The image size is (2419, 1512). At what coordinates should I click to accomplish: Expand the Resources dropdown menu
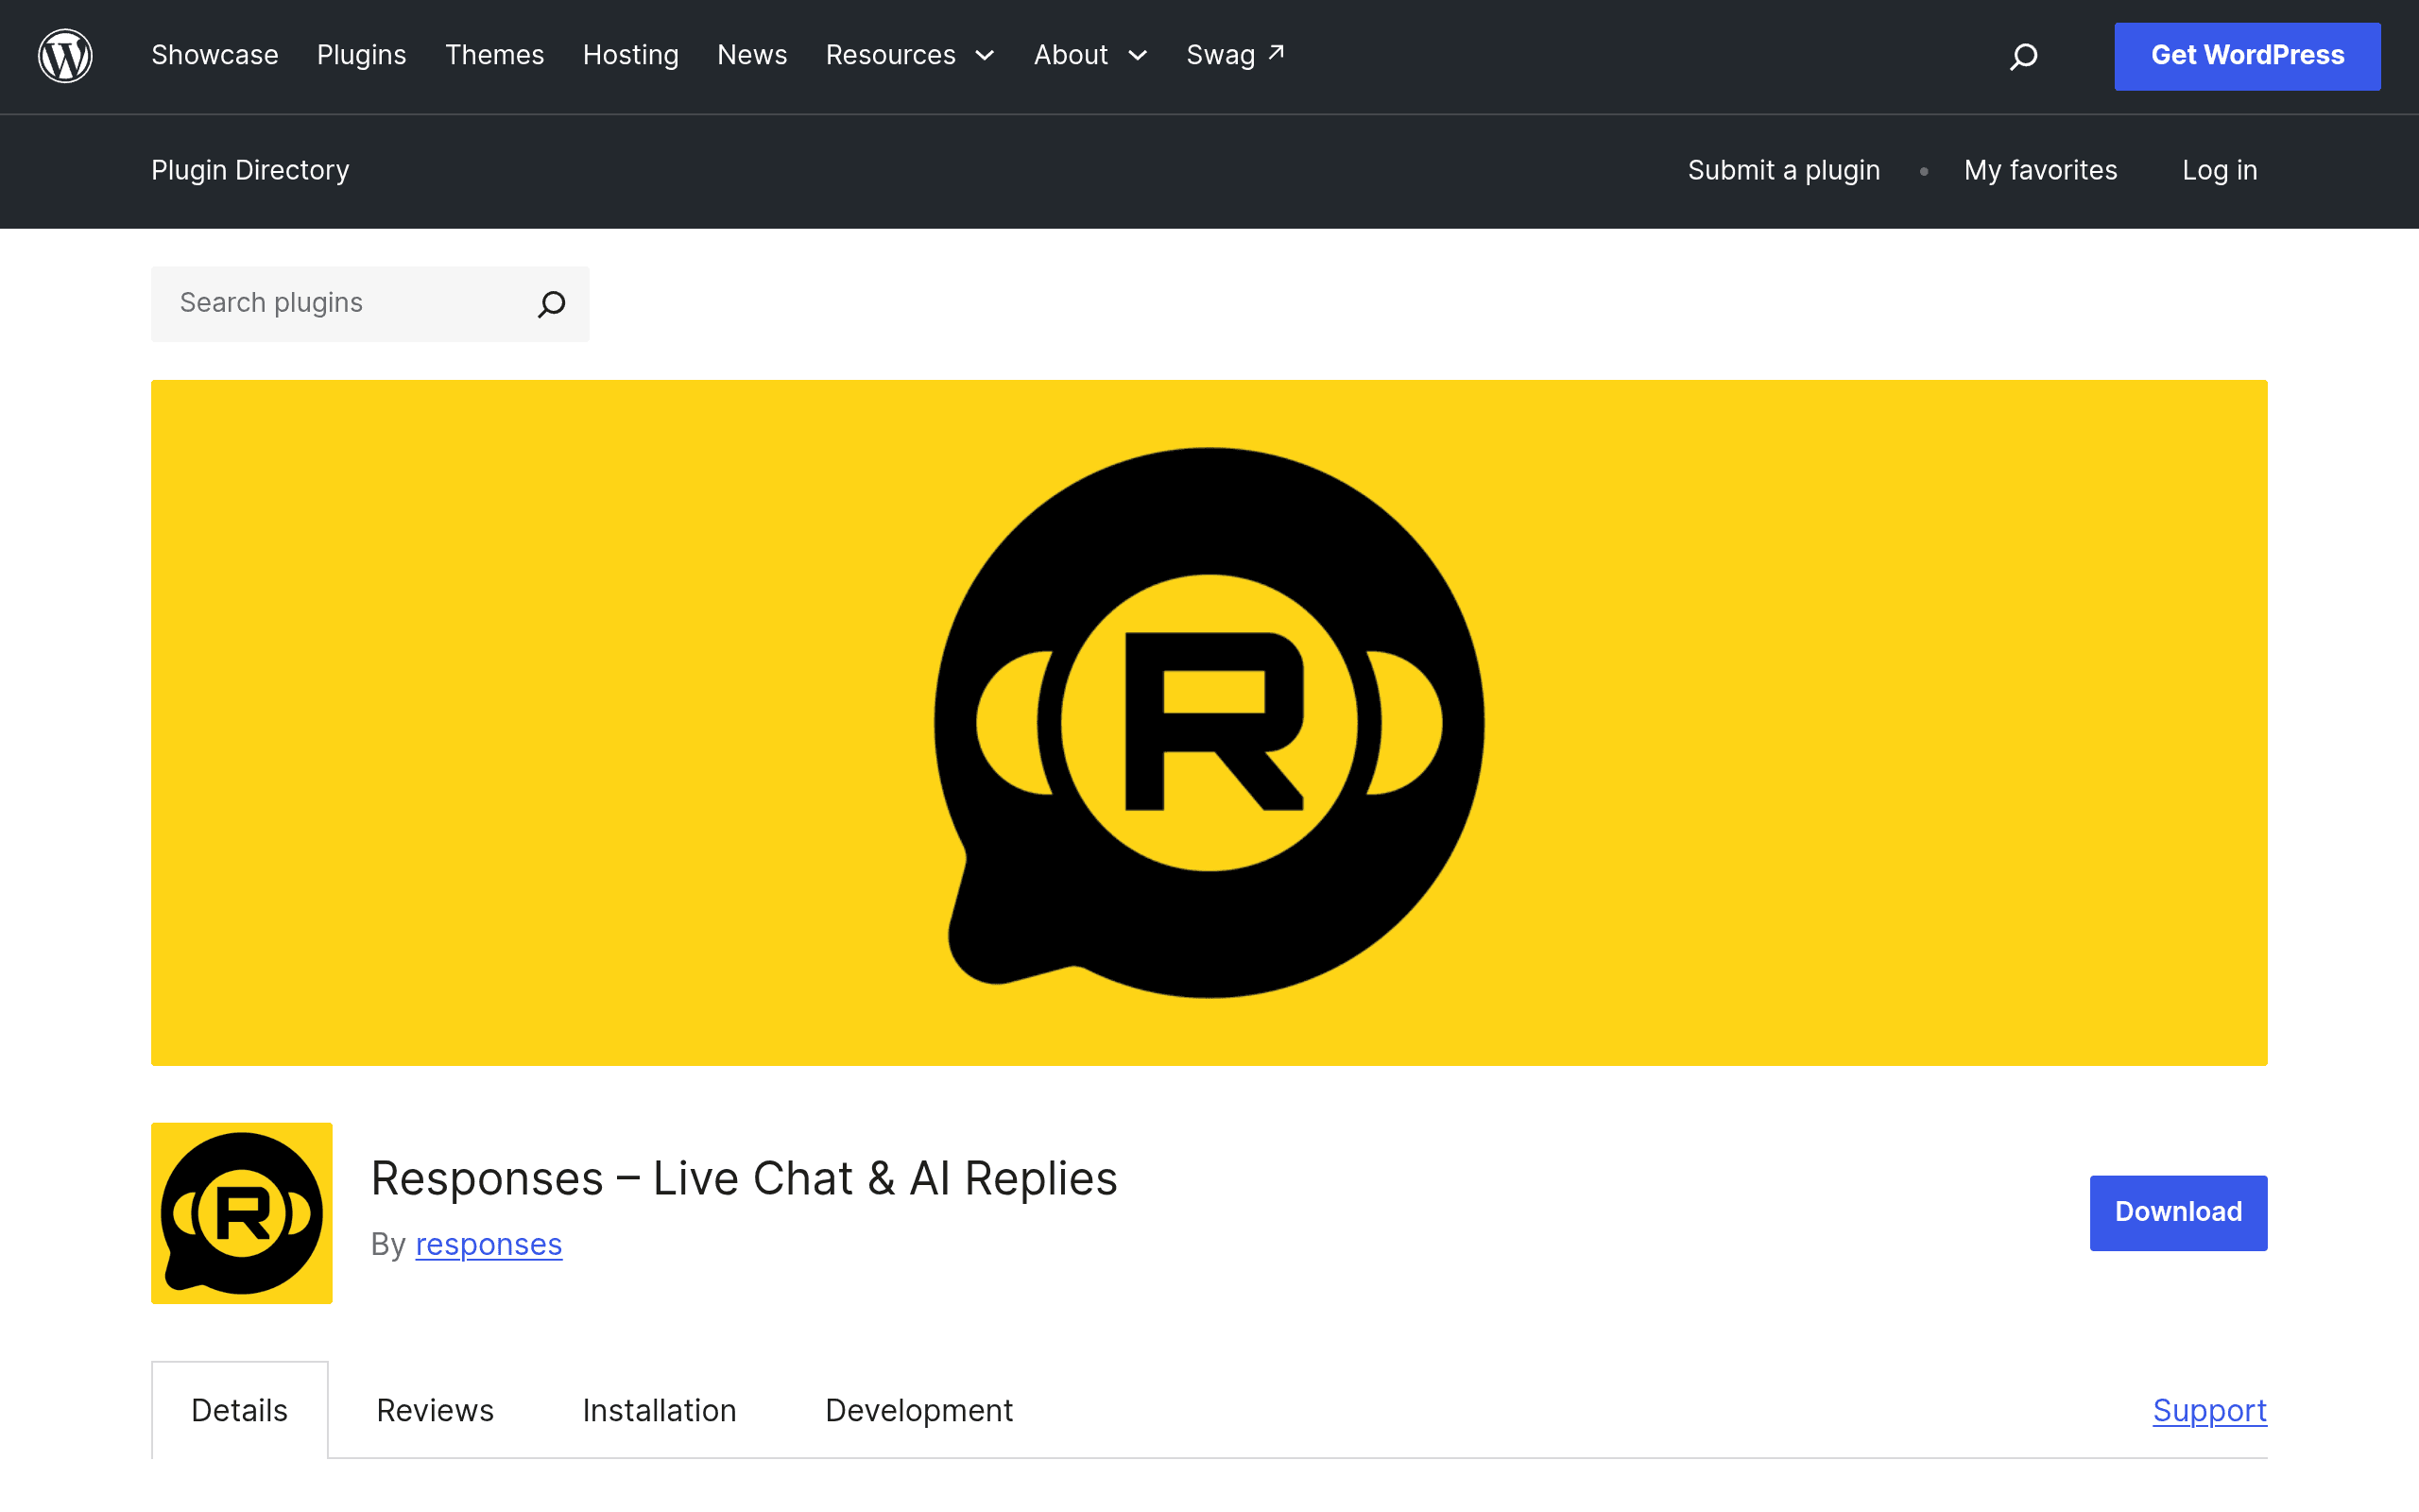(x=910, y=55)
